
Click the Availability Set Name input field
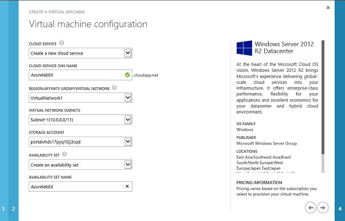pos(80,187)
